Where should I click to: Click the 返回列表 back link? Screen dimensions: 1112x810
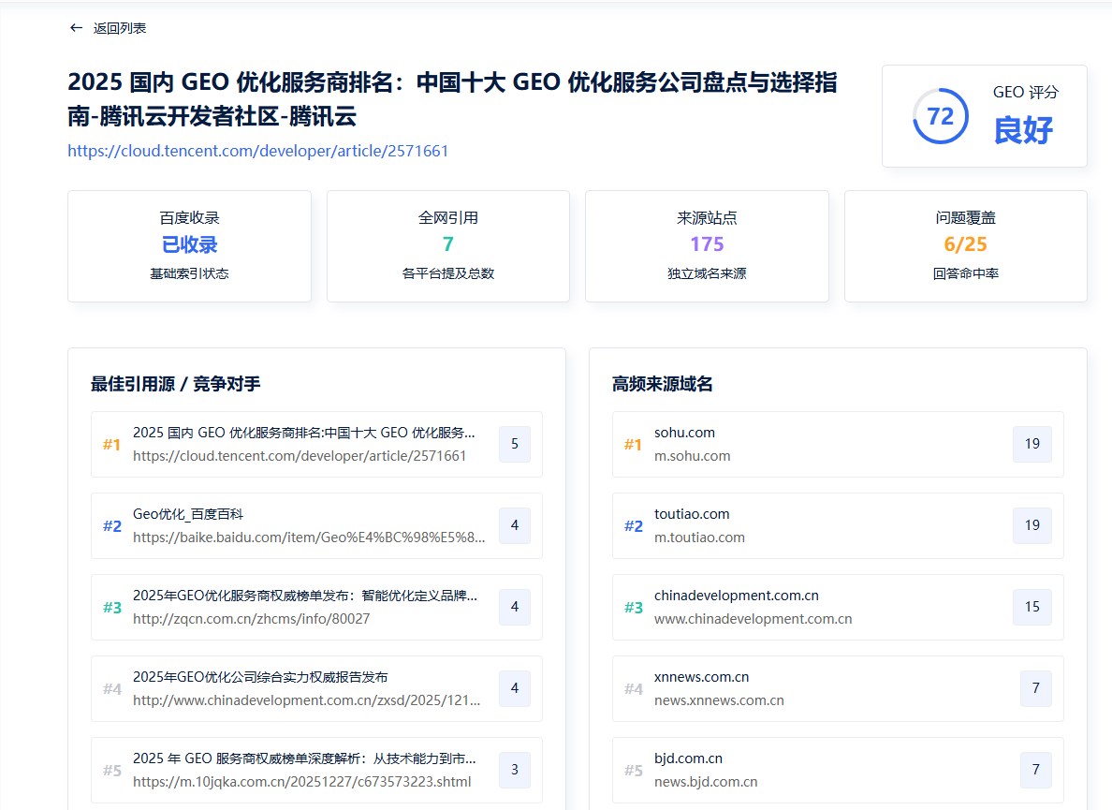pyautogui.click(x=120, y=28)
